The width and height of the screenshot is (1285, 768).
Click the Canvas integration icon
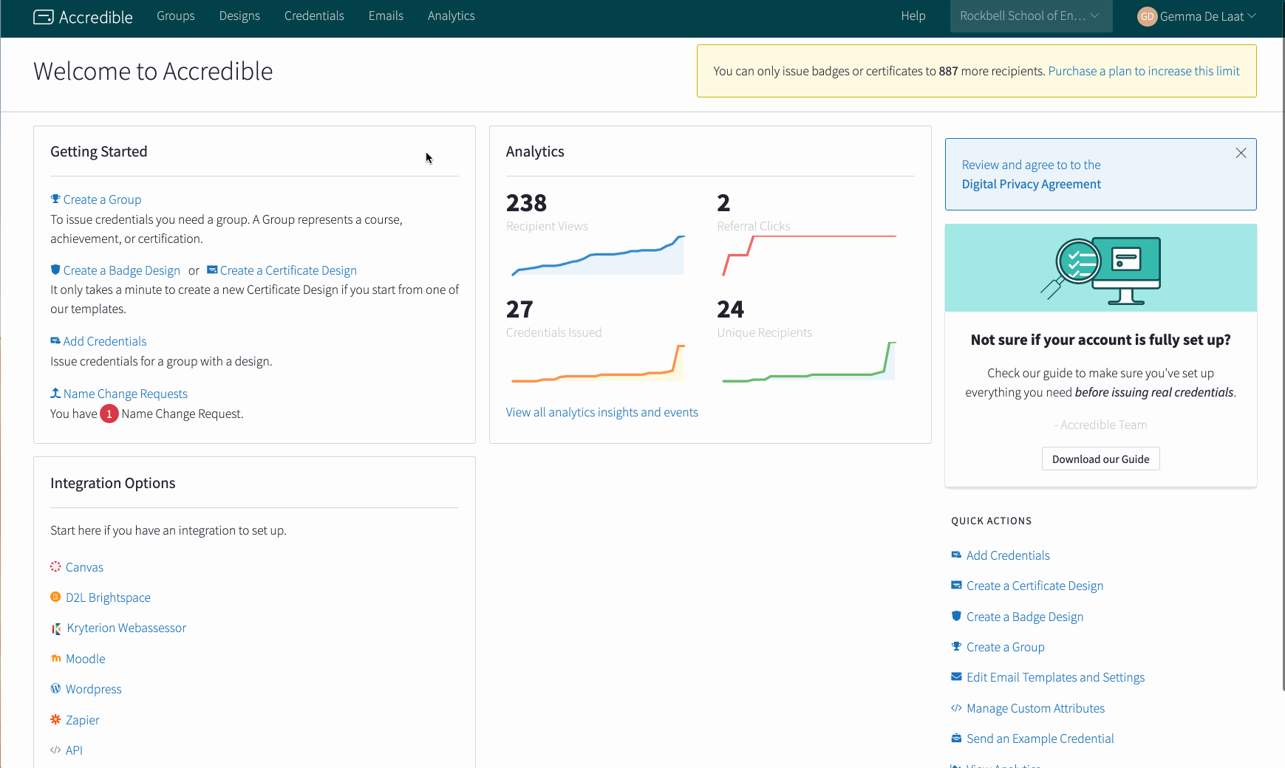(x=55, y=567)
